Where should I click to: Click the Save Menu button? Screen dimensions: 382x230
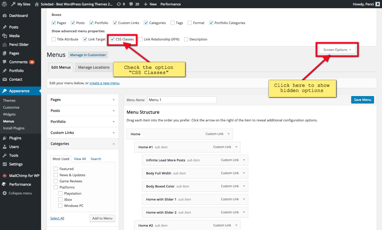pyautogui.click(x=362, y=100)
